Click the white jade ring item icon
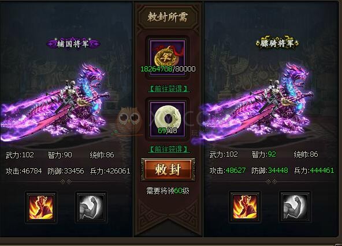The image size is (342, 246). pyautogui.click(x=168, y=119)
